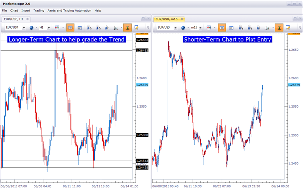The height and width of the screenshot is (189, 303).
Task: Open the Alerts and Trading Automation menu
Action: 69,11
